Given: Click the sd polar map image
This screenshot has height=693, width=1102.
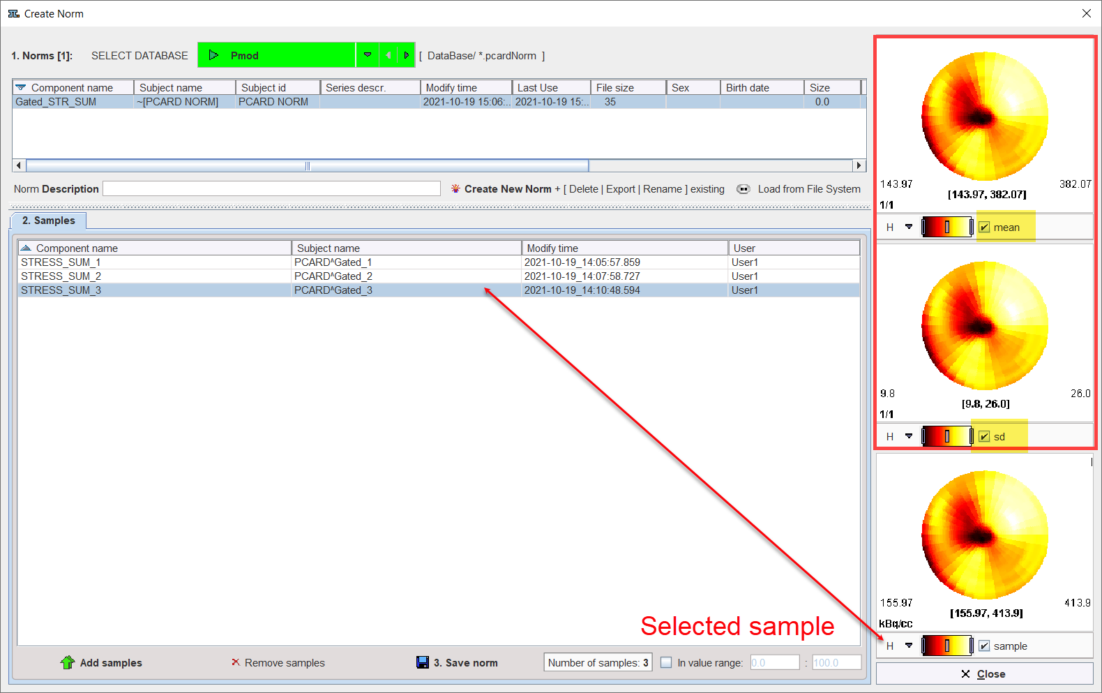Looking at the screenshot, I should [985, 325].
